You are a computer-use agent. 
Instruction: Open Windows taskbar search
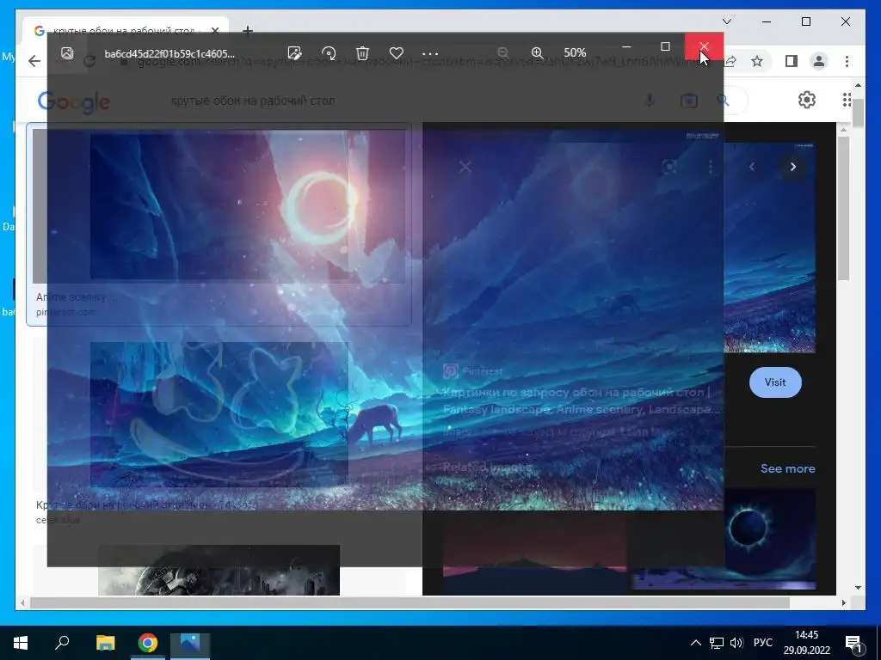pyautogui.click(x=61, y=643)
